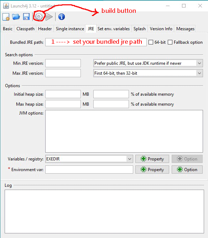Expand the Prefer public JRE dropdown

pos(148,63)
